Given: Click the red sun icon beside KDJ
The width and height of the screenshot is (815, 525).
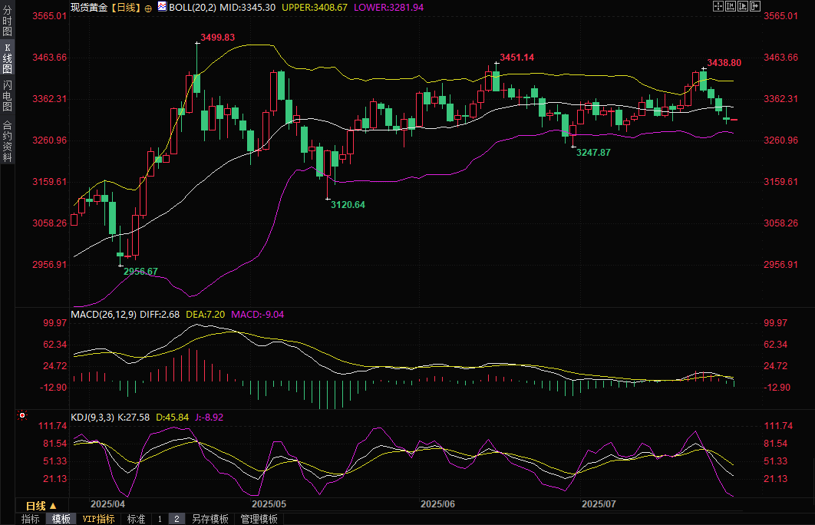Looking at the screenshot, I should pyautogui.click(x=21, y=414).
